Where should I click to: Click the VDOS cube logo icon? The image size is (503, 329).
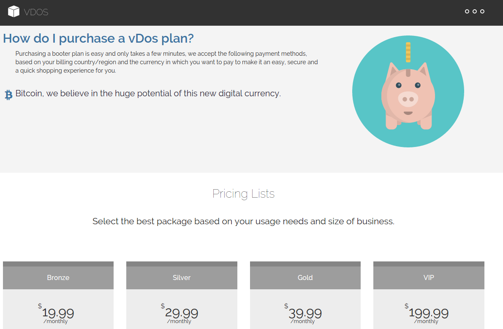point(14,12)
